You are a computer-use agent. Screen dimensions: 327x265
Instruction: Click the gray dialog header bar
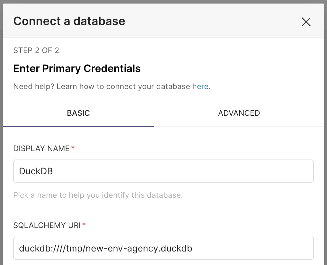pyautogui.click(x=193, y=21)
